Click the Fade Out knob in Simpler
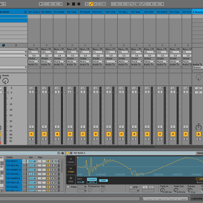The width and height of the screenshot is (203, 203). click(x=176, y=190)
